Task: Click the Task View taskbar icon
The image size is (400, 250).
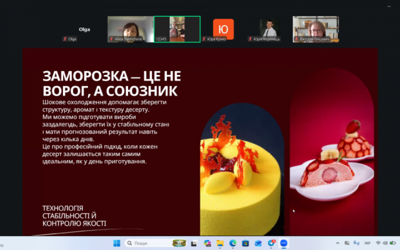Action: click(x=194, y=243)
